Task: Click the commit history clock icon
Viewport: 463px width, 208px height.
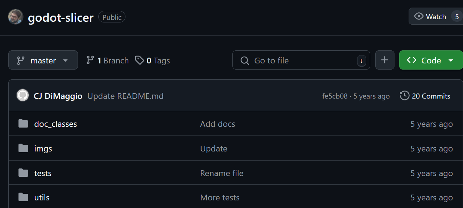Action: [405, 96]
